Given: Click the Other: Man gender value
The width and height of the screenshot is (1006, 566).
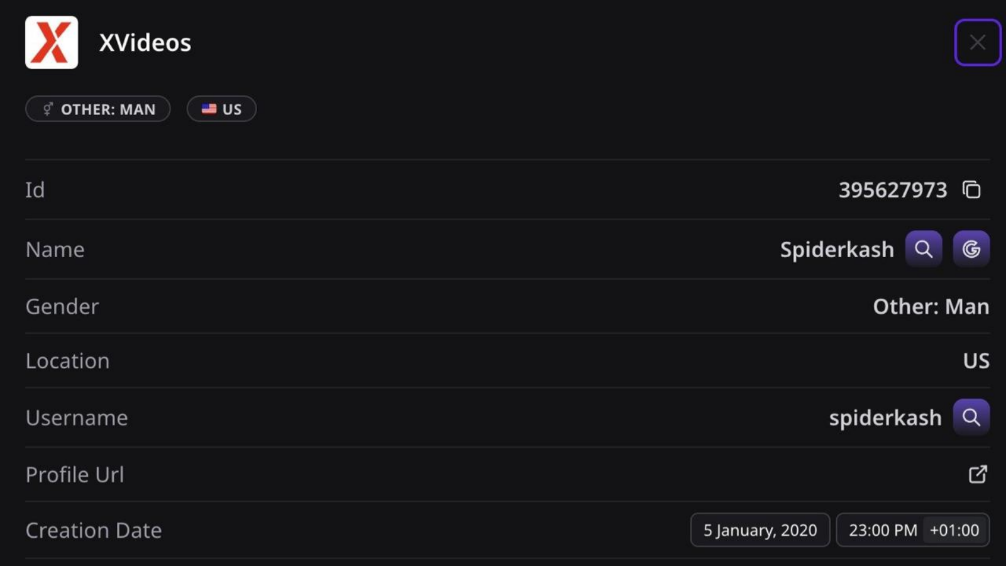Looking at the screenshot, I should click(x=931, y=306).
